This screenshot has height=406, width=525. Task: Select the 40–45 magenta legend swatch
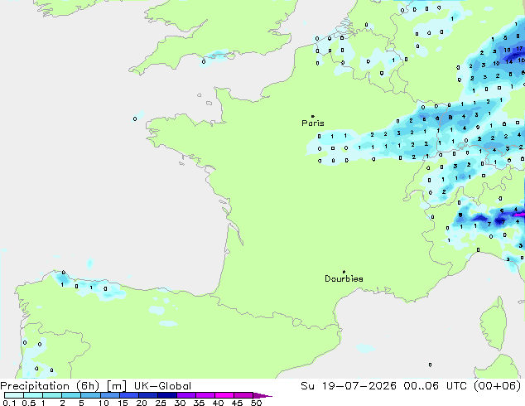click(224, 395)
